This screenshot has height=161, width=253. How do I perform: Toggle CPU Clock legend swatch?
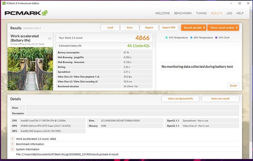tap(216, 38)
